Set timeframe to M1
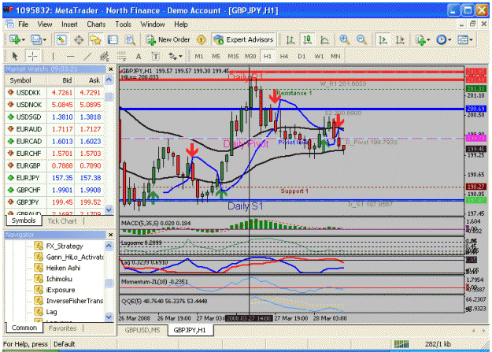This screenshot has width=492, height=352. pos(198,57)
